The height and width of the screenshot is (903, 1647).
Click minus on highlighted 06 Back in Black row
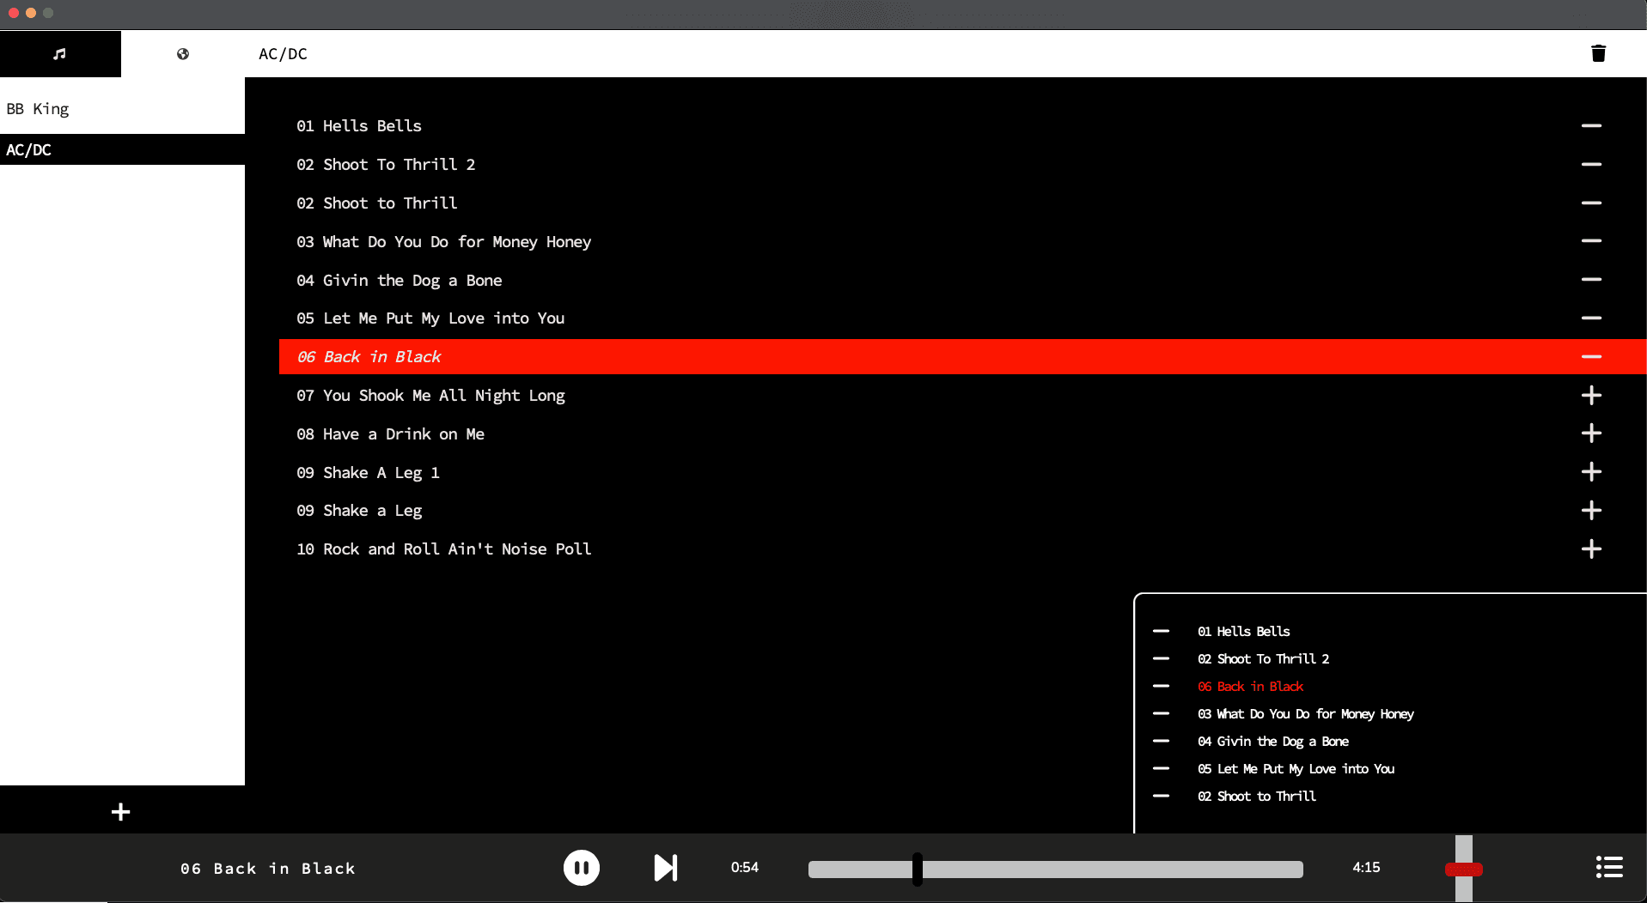click(1591, 356)
